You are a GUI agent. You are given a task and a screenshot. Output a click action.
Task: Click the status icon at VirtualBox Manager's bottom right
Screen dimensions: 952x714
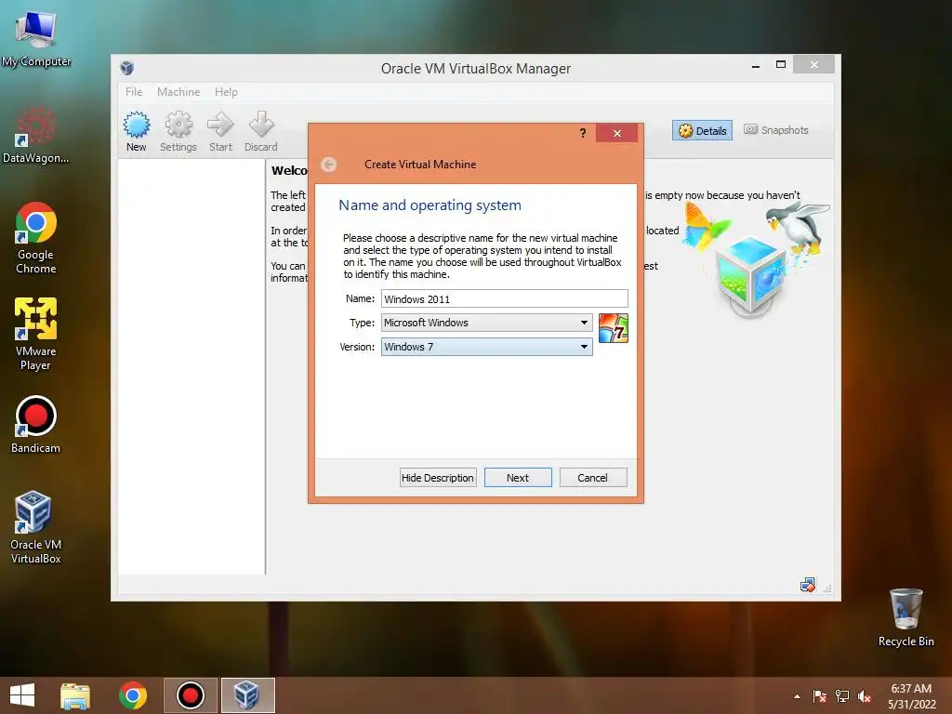[x=808, y=586]
